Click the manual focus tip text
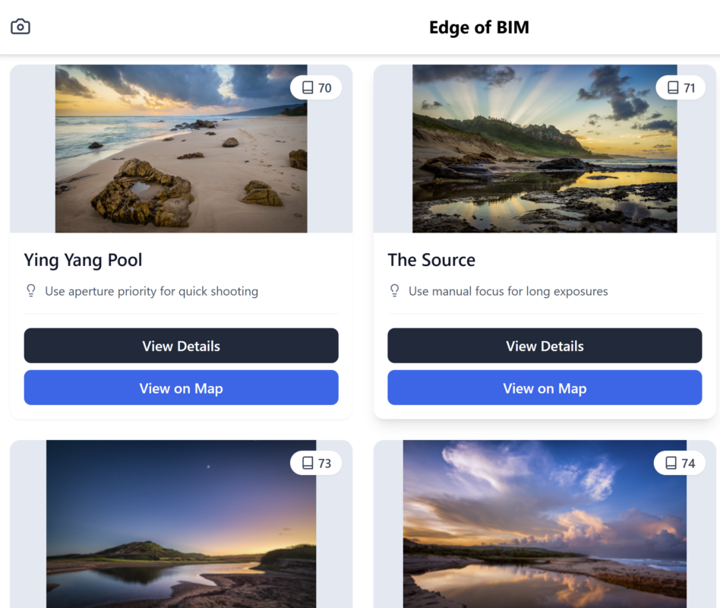720x608 pixels. (508, 291)
